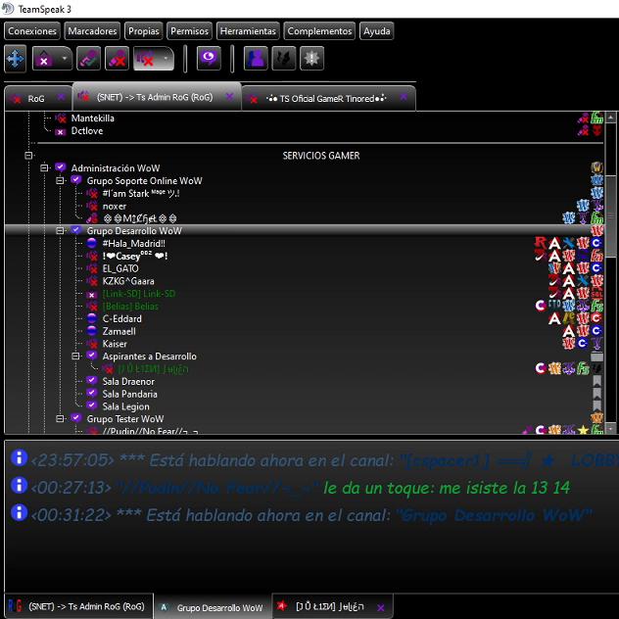The width and height of the screenshot is (619, 619).
Task: Select the Grupo Soporte Online WoW channel
Action: [x=145, y=181]
